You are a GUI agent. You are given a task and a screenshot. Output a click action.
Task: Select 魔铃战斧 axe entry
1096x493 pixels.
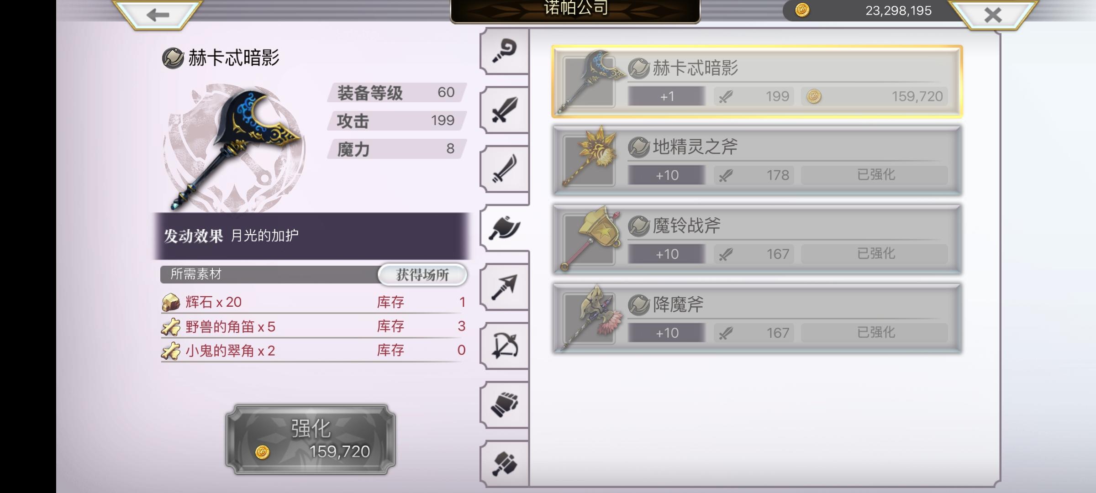pos(757,240)
